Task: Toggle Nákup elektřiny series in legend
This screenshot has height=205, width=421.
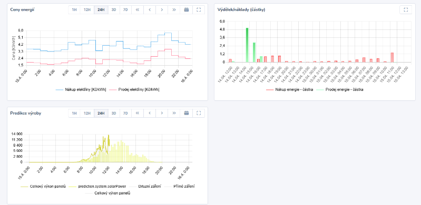Action: coord(81,90)
